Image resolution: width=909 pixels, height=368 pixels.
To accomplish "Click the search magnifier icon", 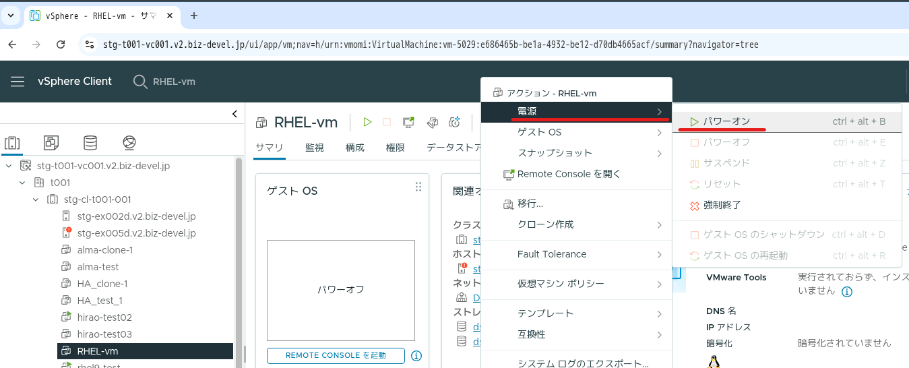I will [140, 82].
